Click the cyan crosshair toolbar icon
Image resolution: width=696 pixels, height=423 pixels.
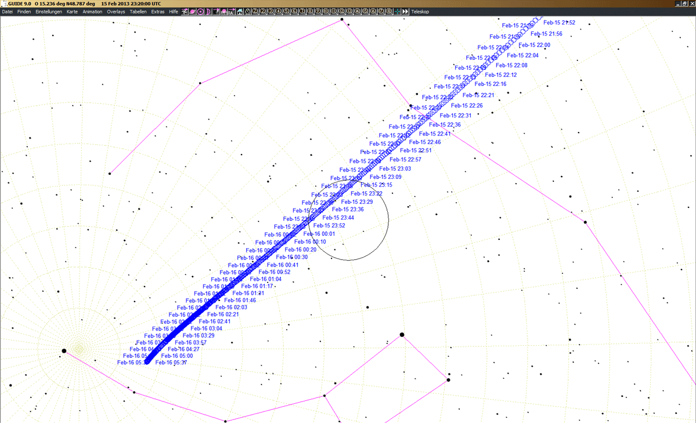397,12
